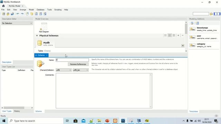Switch to small icons grid view in Physical Schemas
Viewport: 221px width, 124px height.
click(170, 35)
